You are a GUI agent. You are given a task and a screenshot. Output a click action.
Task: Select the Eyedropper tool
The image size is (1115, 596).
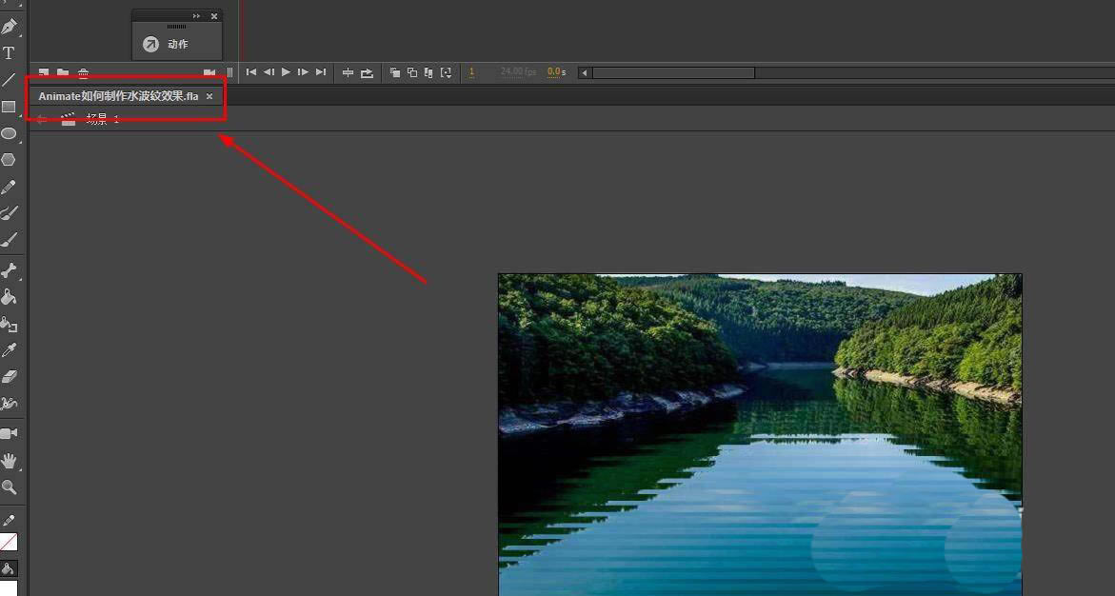[9, 350]
